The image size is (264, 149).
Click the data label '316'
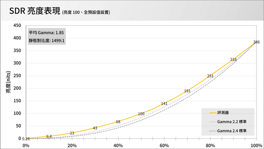[233, 60]
